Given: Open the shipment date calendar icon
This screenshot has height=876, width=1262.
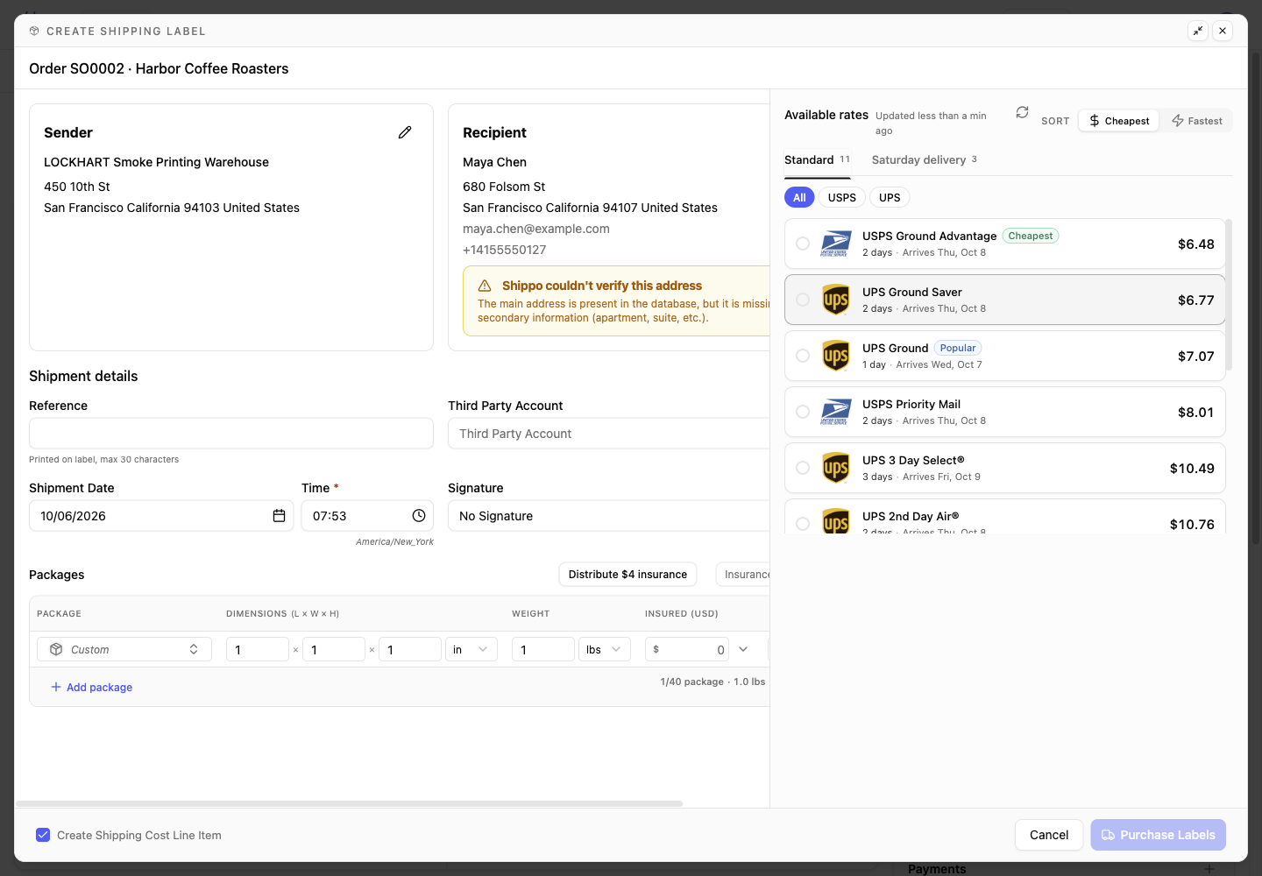Looking at the screenshot, I should [x=279, y=516].
